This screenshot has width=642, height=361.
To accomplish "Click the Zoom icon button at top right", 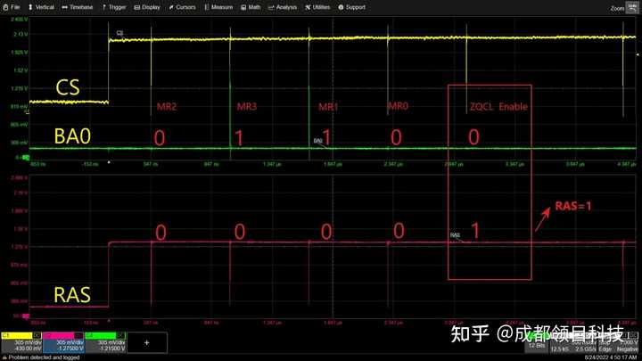I will (632, 8).
